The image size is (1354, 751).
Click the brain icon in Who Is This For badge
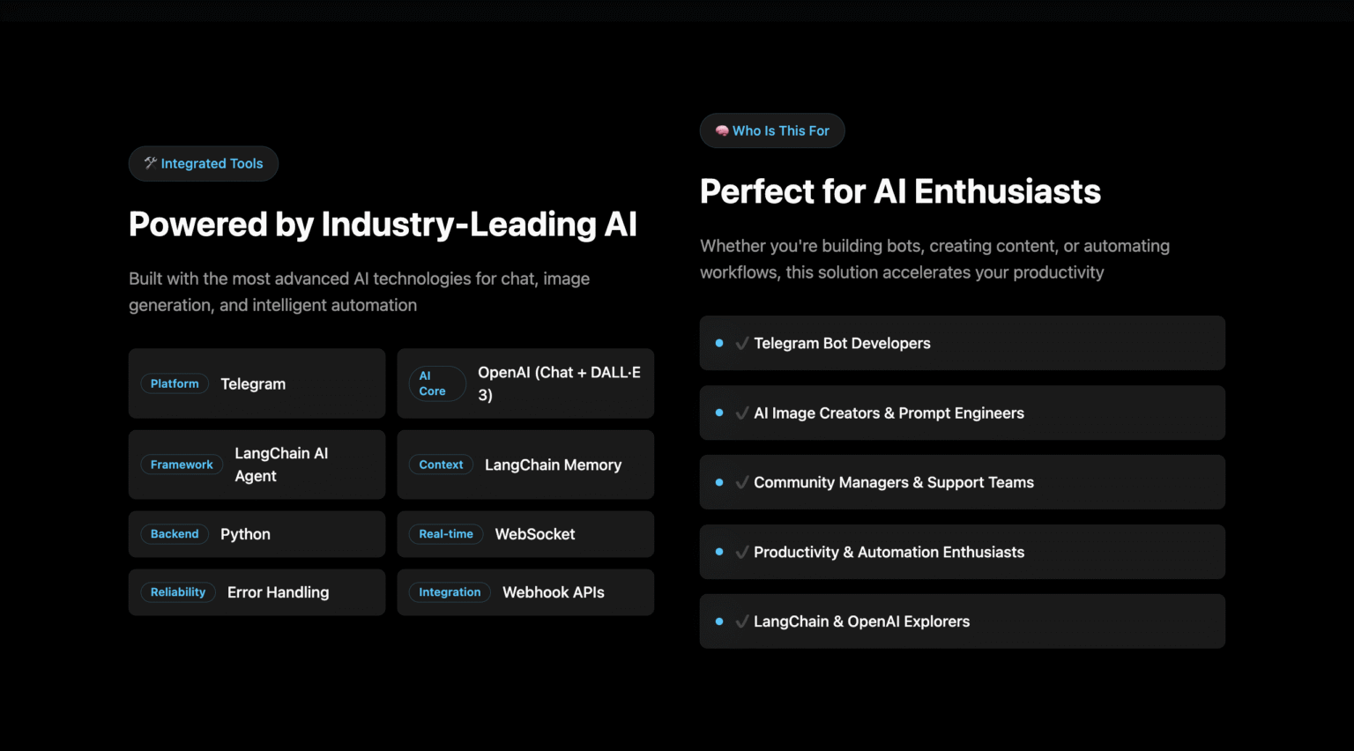point(722,130)
